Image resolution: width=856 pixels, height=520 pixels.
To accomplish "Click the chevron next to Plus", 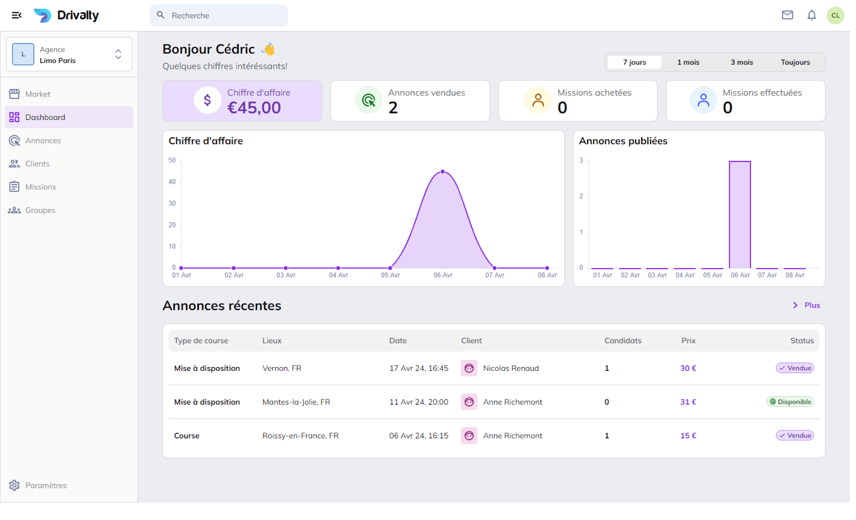I will coord(795,305).
